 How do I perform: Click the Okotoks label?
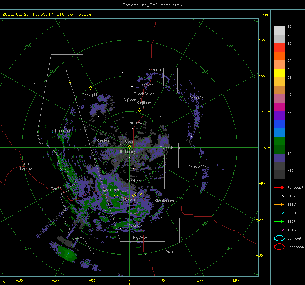pos(136,226)
